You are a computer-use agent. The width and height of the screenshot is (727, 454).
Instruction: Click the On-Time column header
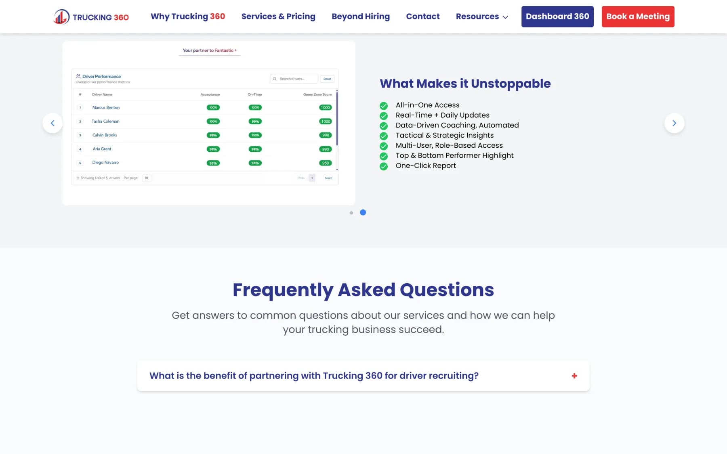[254, 94]
